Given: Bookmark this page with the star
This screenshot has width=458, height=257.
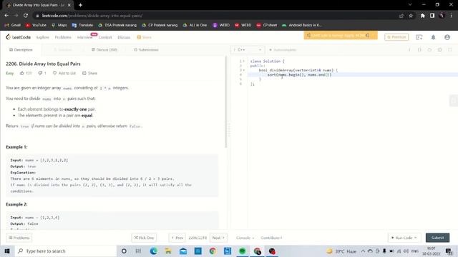Looking at the screenshot, I should 411,16.
